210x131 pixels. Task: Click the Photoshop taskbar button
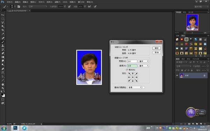coord(15,128)
